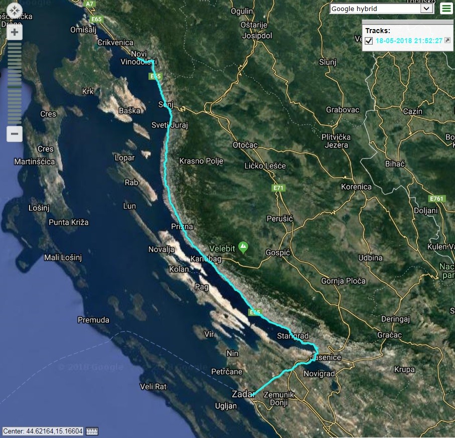Click the Center coordinates readout box
Viewport: 455px width, 438px height.
coord(43,431)
